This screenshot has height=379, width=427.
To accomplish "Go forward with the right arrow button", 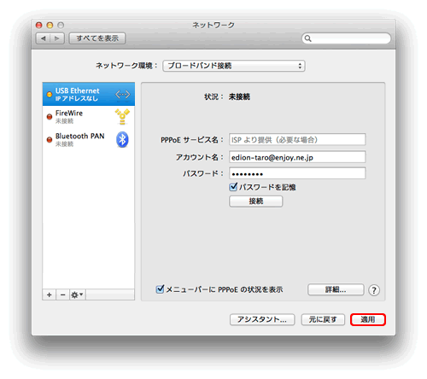I will 57,38.
